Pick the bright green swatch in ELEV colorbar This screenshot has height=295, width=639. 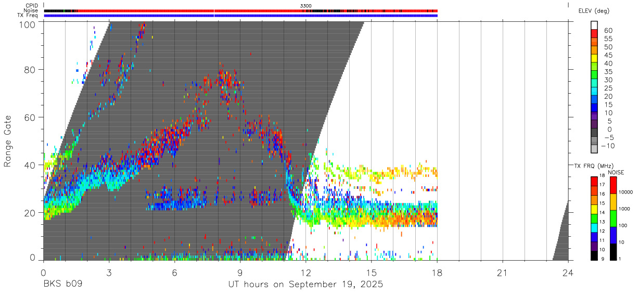coord(594,74)
